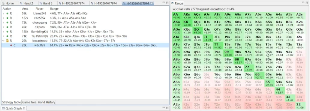Select the Game Tree tab
The width and height of the screenshot is (310, 111).
tap(29, 102)
